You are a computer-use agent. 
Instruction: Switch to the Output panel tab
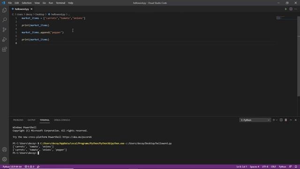(31, 120)
